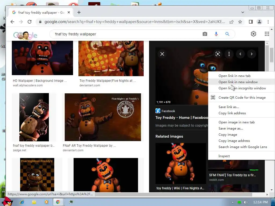Click the Google doodle logo
Image resolution: width=275 pixels, height=206 pixels.
coord(25,35)
